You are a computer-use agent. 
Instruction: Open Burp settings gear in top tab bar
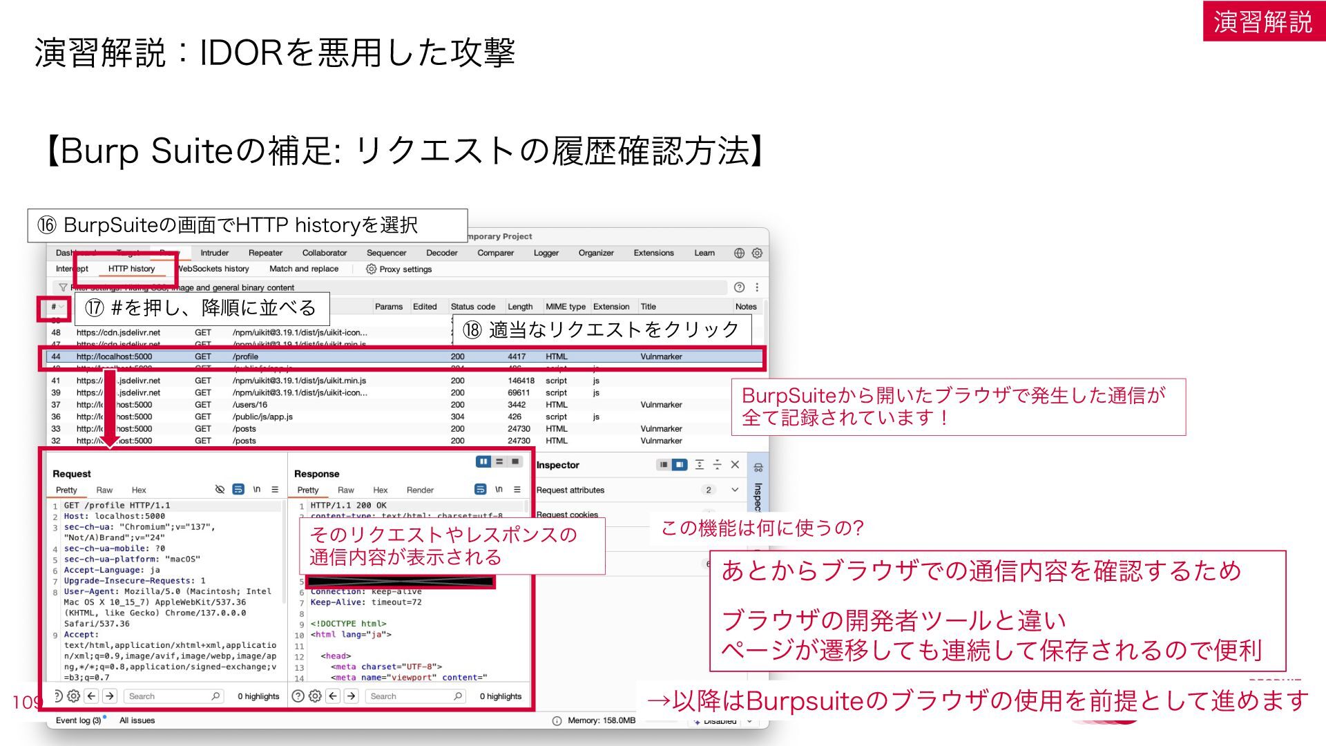pyautogui.click(x=757, y=254)
